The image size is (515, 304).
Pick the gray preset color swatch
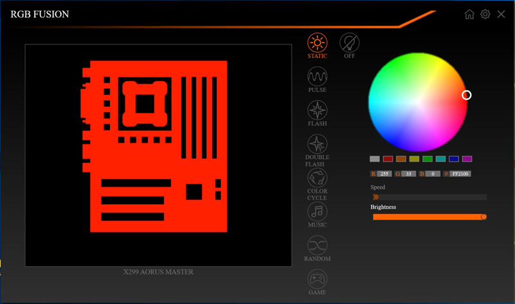(x=375, y=159)
